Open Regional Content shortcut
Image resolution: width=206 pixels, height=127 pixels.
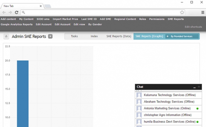[x=125, y=19]
